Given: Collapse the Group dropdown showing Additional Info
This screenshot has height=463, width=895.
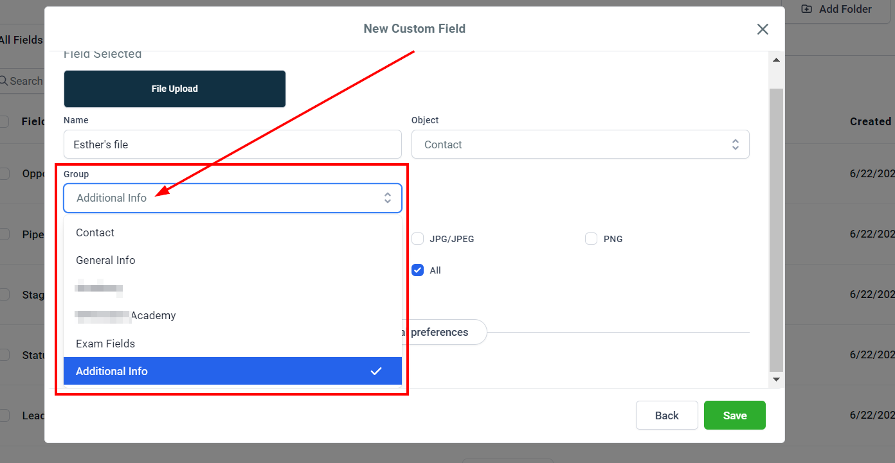Looking at the screenshot, I should [x=233, y=198].
